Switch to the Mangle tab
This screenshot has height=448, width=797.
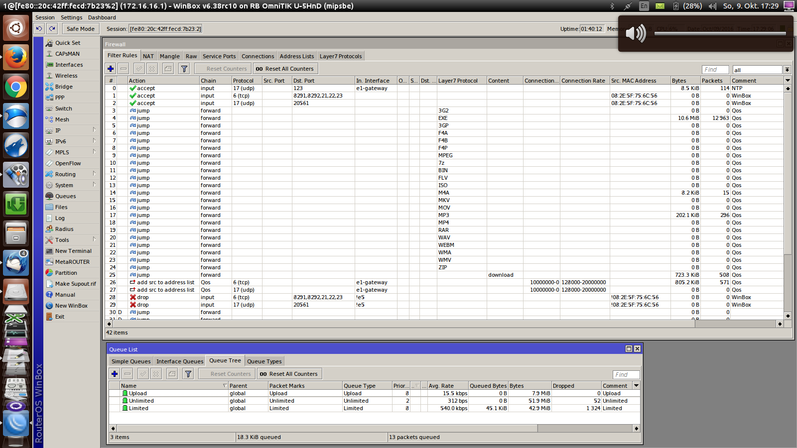click(170, 56)
